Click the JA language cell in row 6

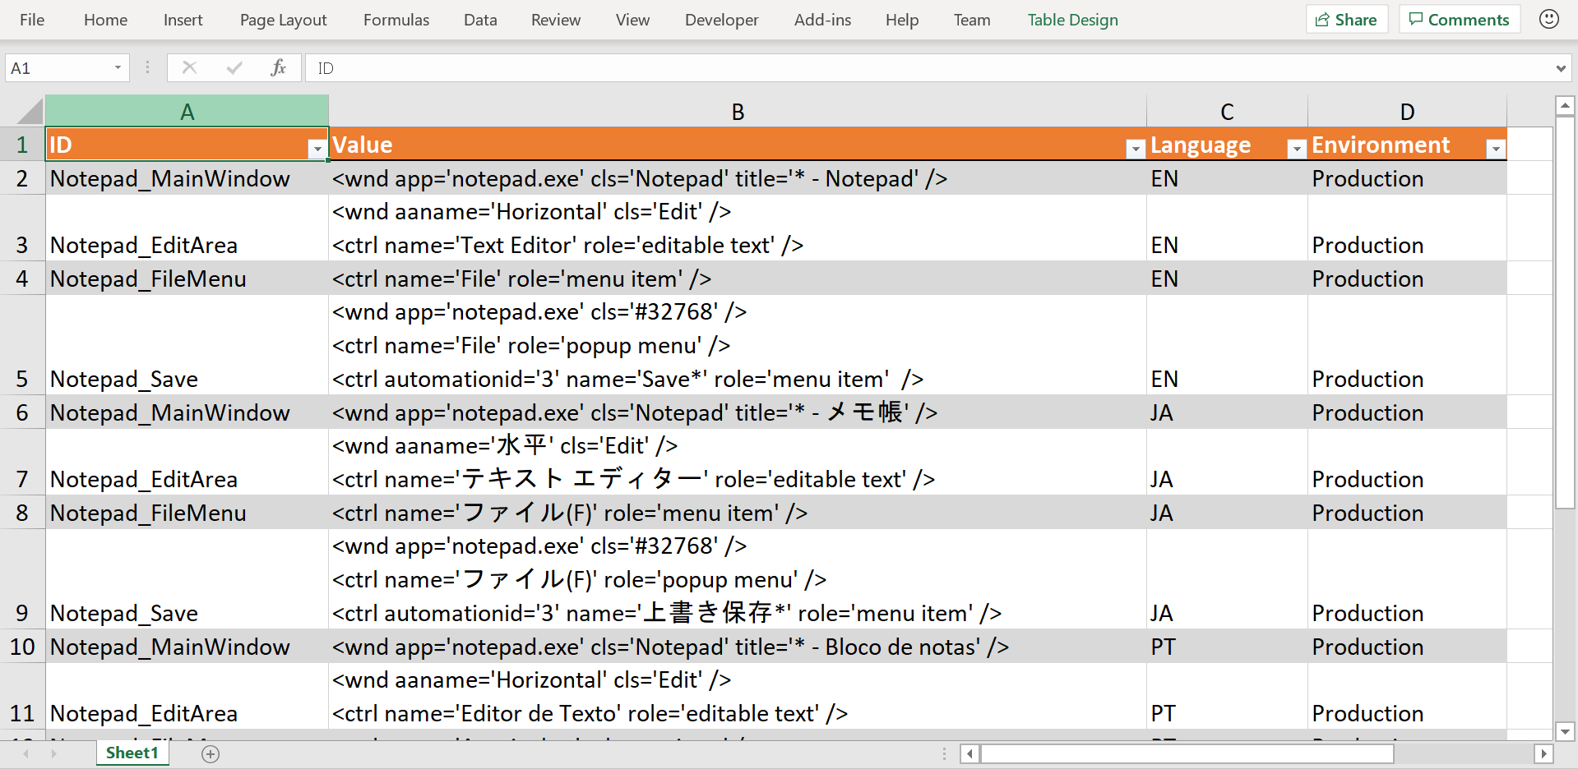tap(1227, 412)
